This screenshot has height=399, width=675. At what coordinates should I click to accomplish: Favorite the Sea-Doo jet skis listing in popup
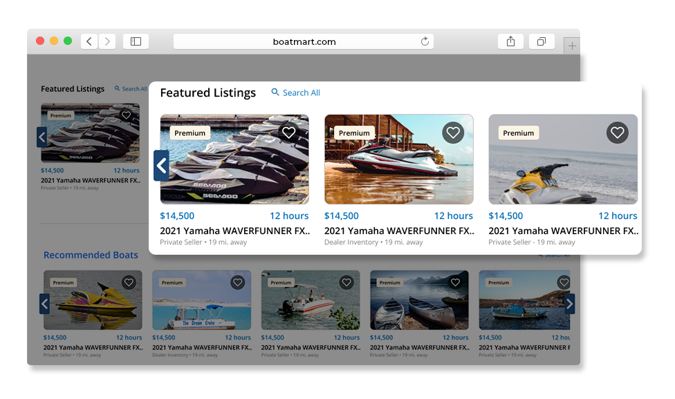pyautogui.click(x=289, y=133)
